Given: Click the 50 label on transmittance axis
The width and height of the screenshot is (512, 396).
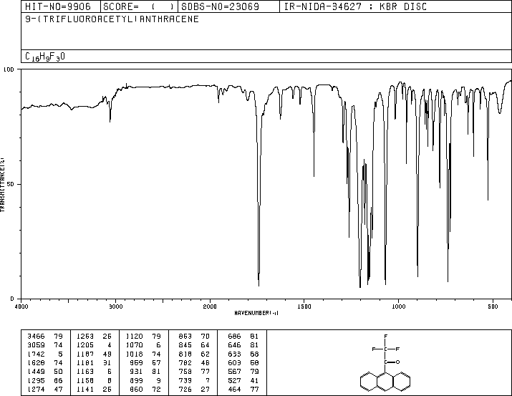Looking at the screenshot, I should coord(11,184).
